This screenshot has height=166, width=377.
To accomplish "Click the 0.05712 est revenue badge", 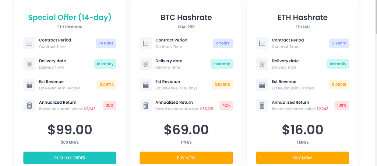I will click(107, 85).
